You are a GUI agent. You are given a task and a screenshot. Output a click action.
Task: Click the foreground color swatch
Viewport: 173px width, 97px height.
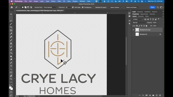[10, 88]
